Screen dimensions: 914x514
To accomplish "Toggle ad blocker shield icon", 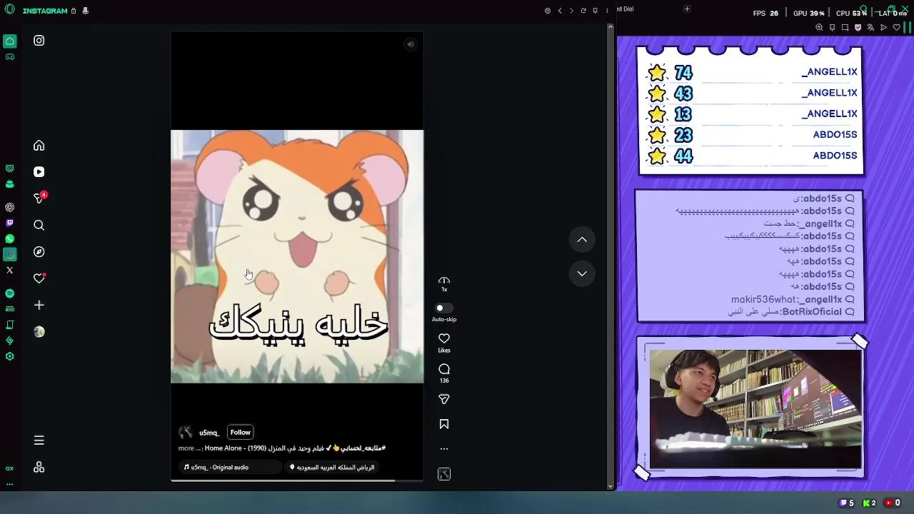I will pos(858,28).
